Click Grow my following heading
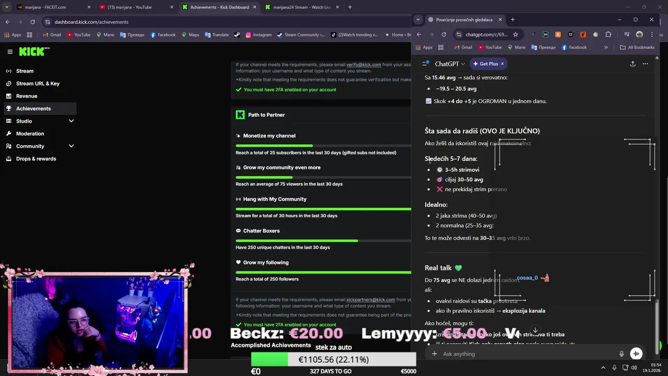Image resolution: width=668 pixels, height=376 pixels. (266, 263)
